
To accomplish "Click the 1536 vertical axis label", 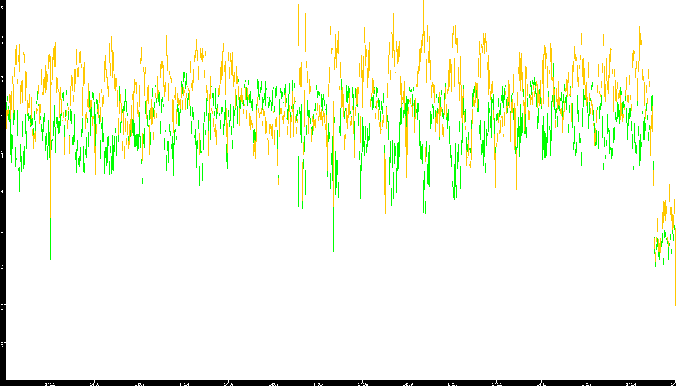I will pos(3,306).
